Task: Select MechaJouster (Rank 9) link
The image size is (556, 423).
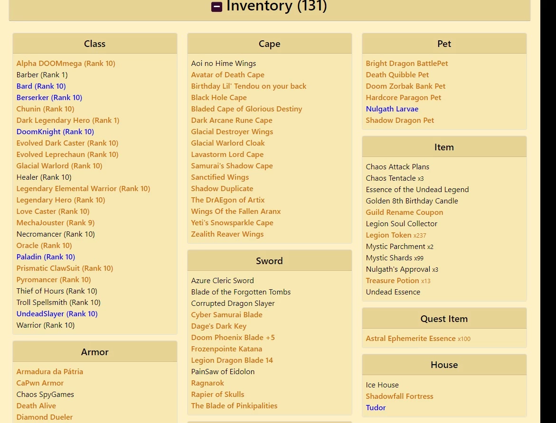Action: pyautogui.click(x=56, y=222)
